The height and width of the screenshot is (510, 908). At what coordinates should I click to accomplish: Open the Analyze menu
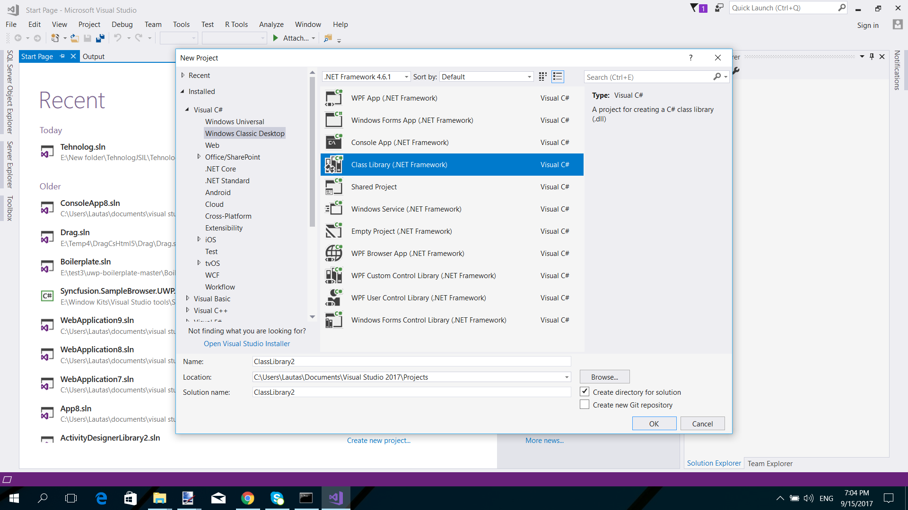271,25
